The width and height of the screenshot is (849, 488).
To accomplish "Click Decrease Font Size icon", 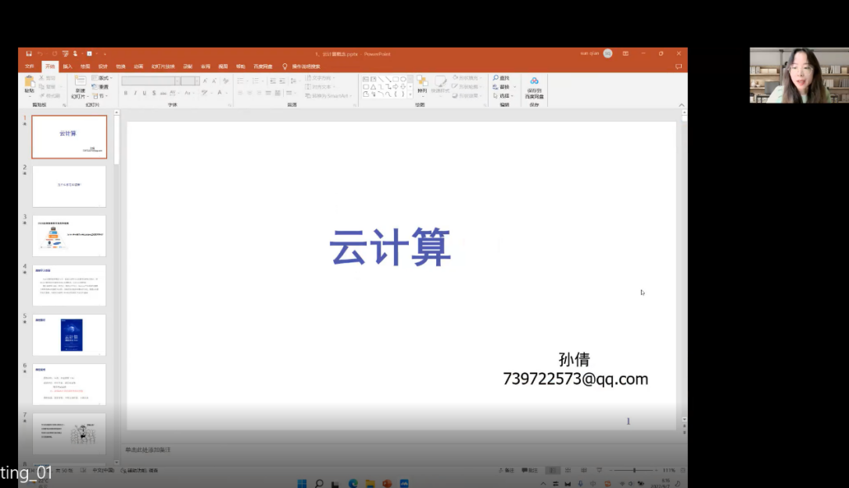I will coord(214,80).
